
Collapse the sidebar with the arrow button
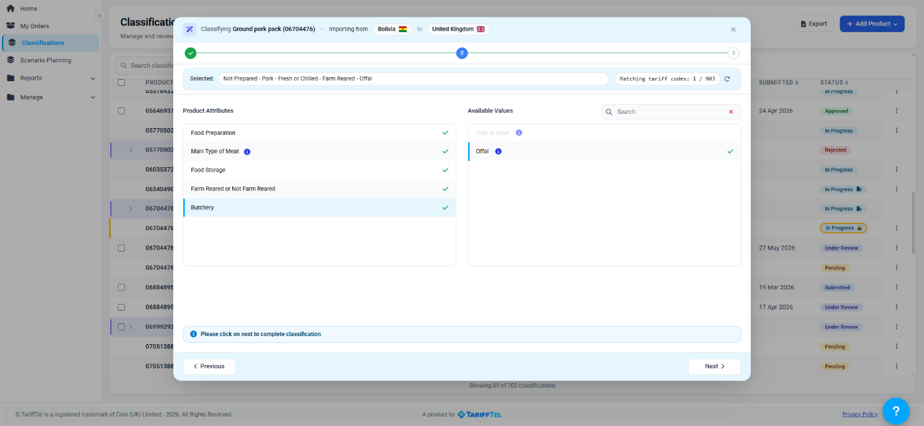(x=99, y=15)
